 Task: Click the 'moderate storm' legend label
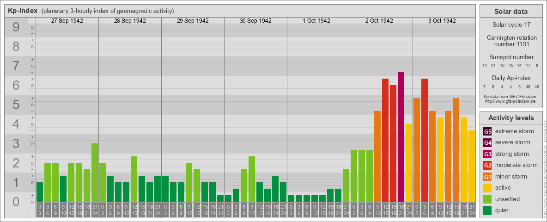coord(517,165)
